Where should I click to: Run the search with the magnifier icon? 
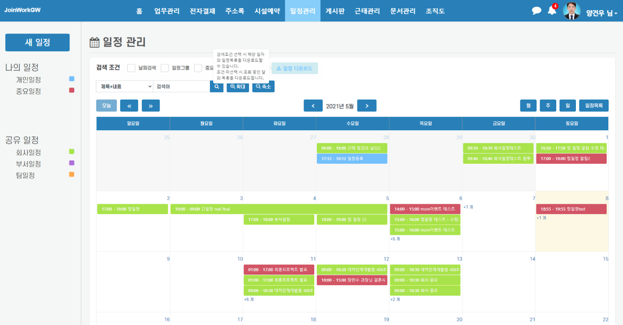click(x=217, y=87)
